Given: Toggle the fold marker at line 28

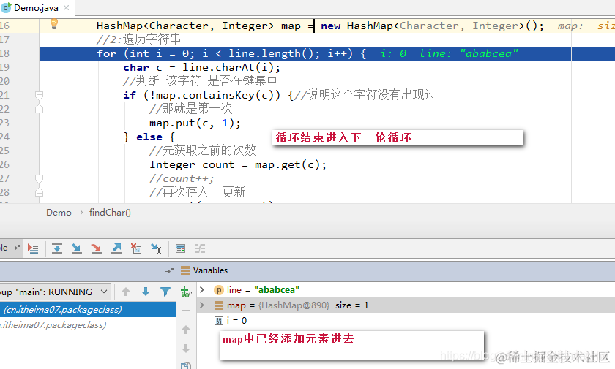Looking at the screenshot, I should click(x=39, y=192).
